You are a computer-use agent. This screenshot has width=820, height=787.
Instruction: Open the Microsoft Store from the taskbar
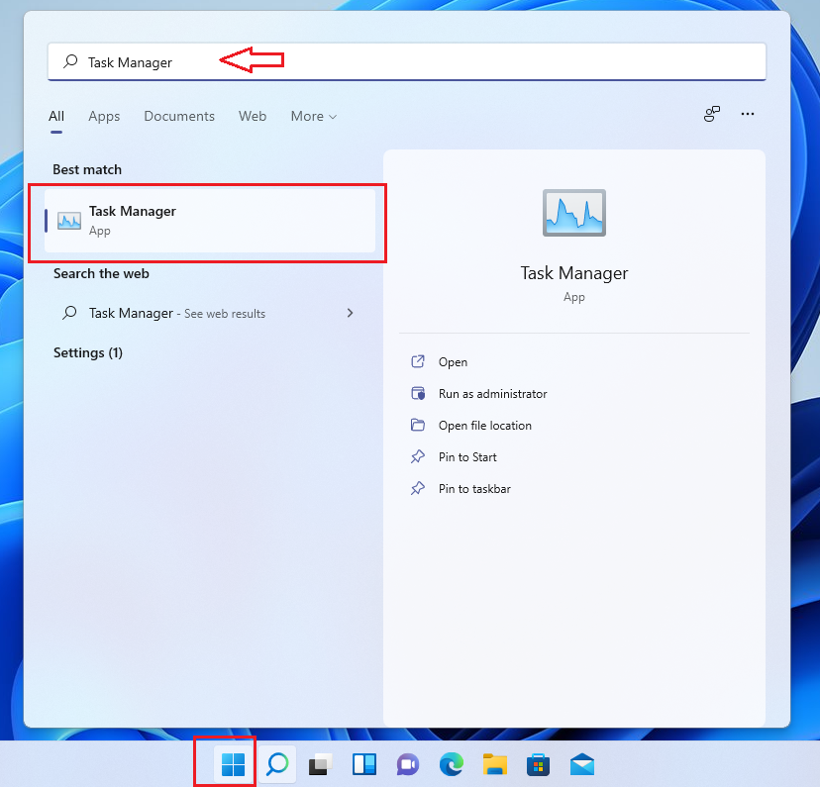click(538, 764)
